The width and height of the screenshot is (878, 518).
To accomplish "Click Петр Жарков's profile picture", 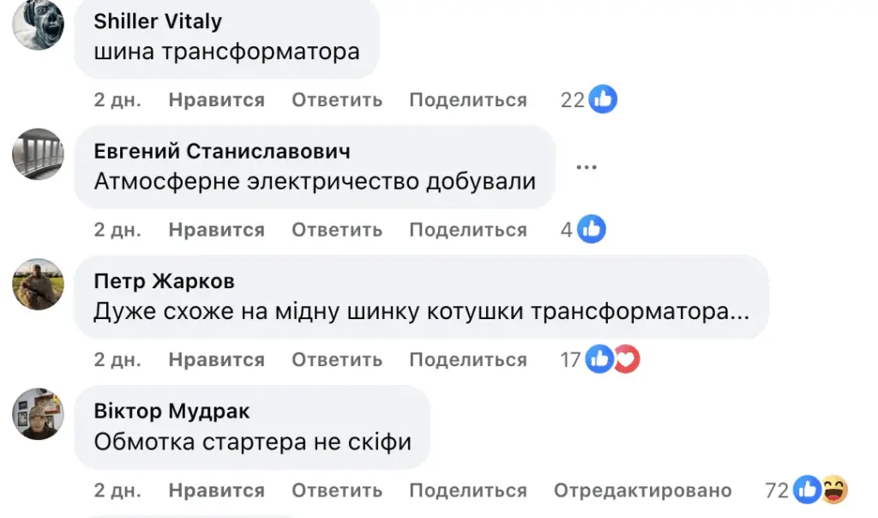I will (x=37, y=285).
